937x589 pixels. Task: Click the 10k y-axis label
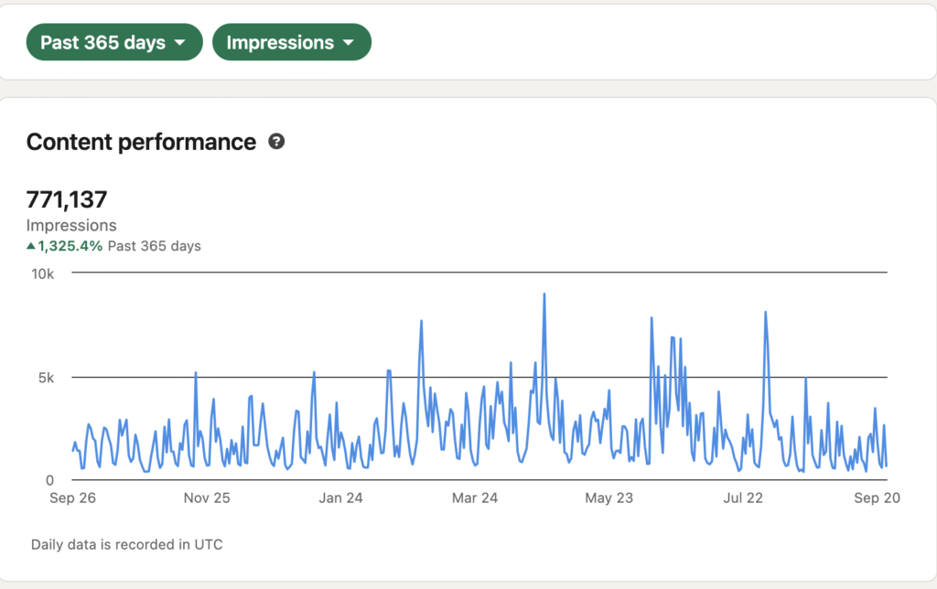coord(44,273)
